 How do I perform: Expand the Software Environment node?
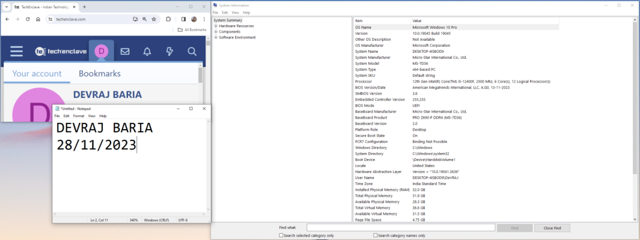click(216, 37)
